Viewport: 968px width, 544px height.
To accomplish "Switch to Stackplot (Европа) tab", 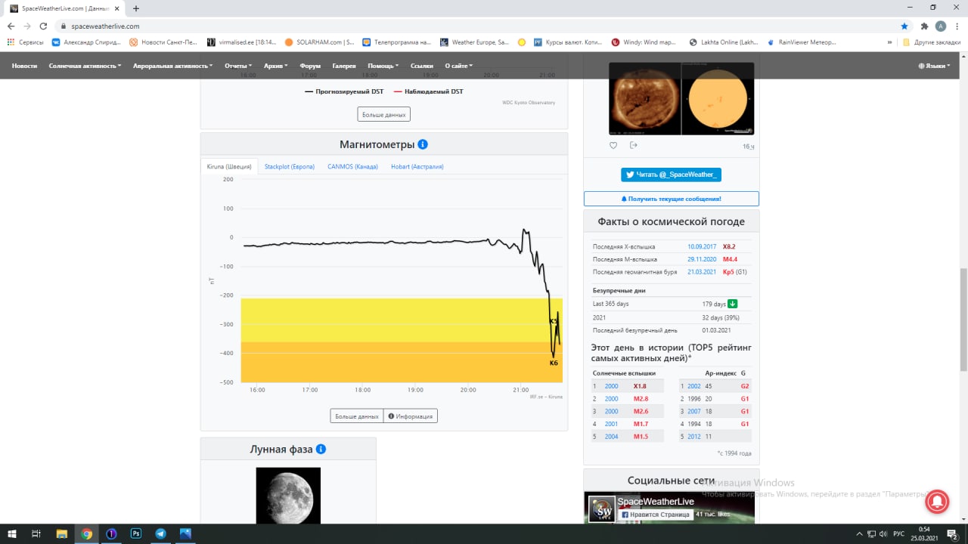I will (x=290, y=166).
